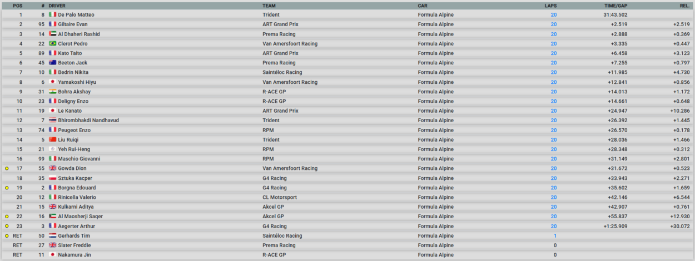This screenshot has height=261, width=695.
Task: Open the laps link for Gerhards Tim
Action: pos(555,235)
